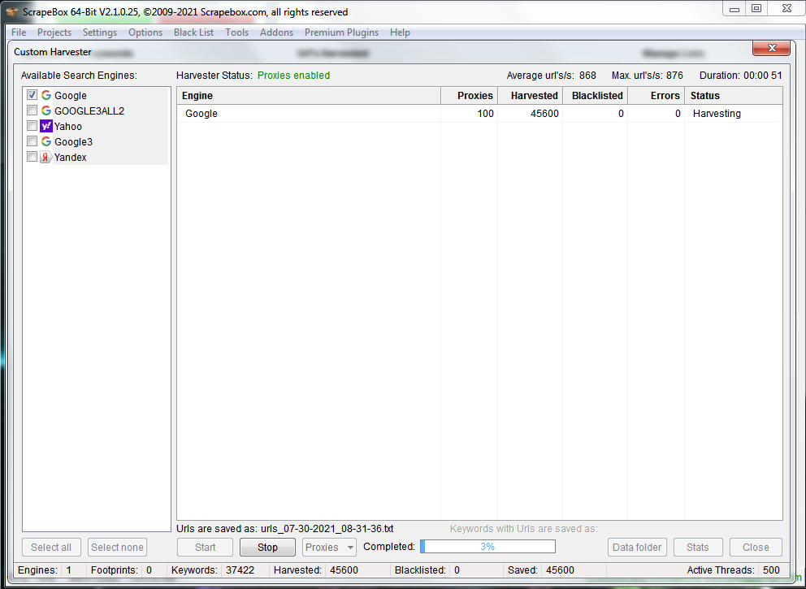The image size is (806, 589).
Task: Click the Footprints 0 status bar entry
Action: tap(121, 570)
